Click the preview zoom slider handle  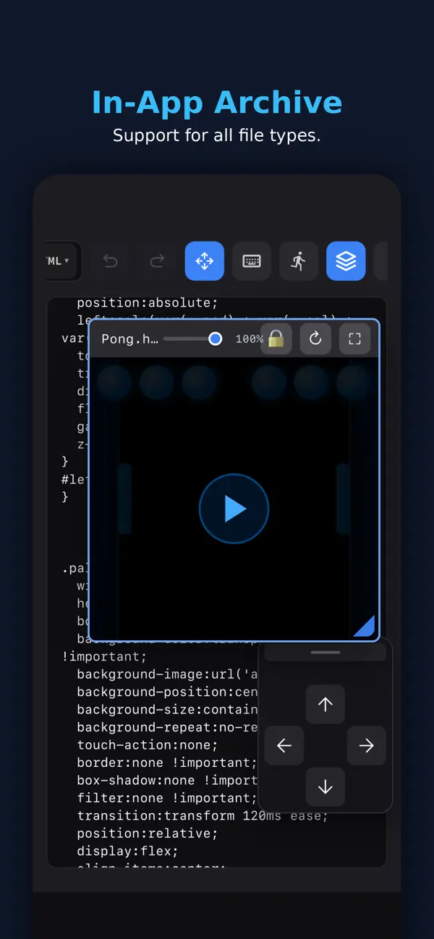click(215, 339)
